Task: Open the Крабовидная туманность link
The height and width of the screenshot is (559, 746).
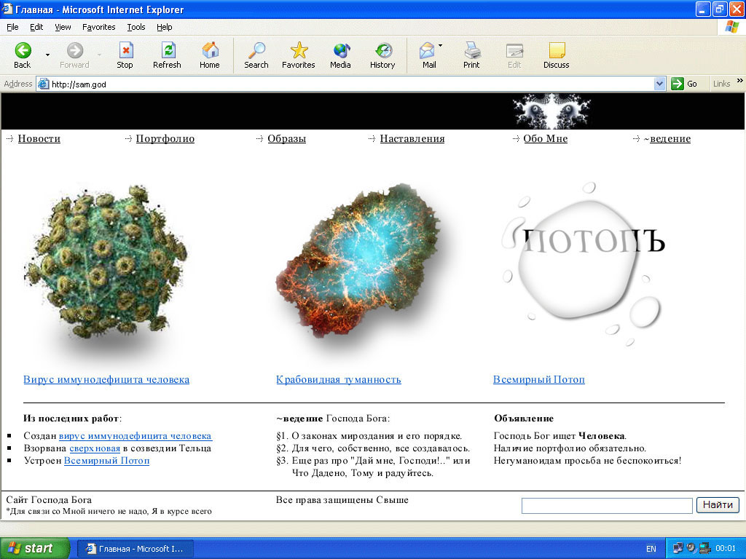Action: pyautogui.click(x=339, y=380)
